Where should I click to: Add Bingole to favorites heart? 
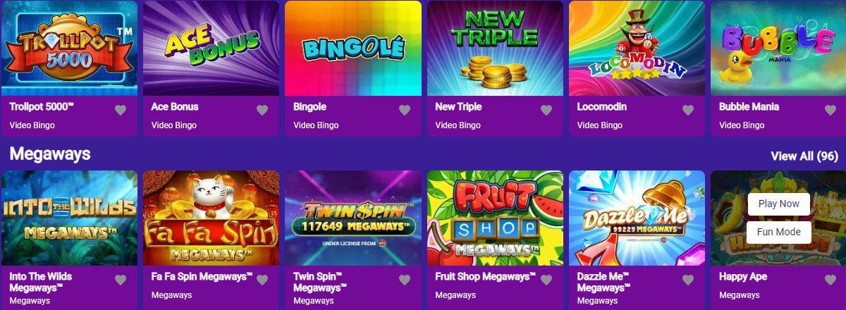[405, 110]
